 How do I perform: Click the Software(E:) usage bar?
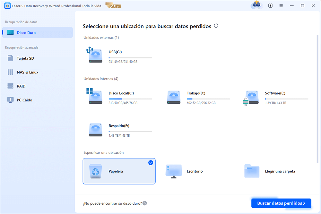click(x=287, y=99)
